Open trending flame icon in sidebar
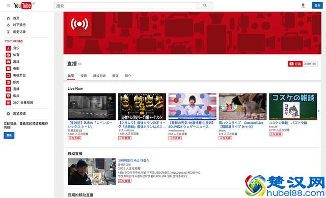 tap(8, 25)
